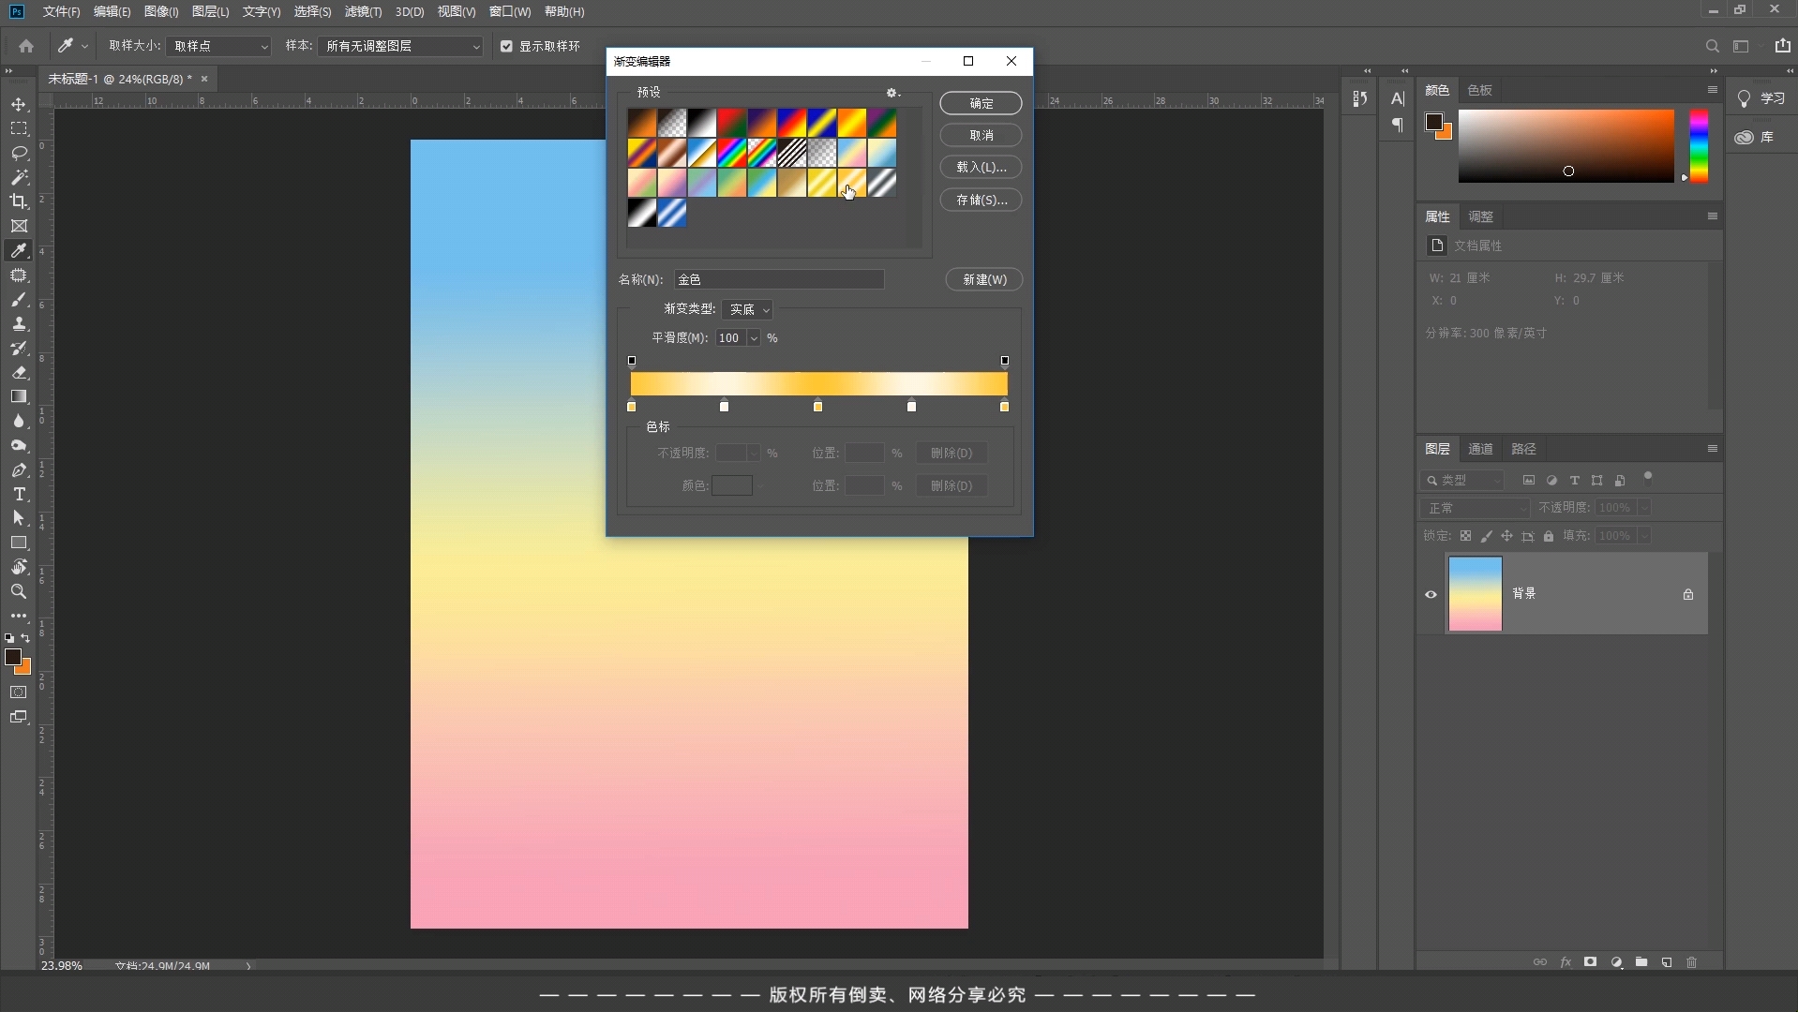Select the Rectangular Marquee tool
Screen dimensions: 1798x1012
(19, 128)
